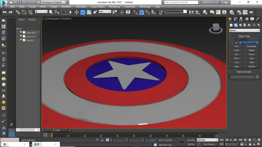The width and height of the screenshot is (262, 147).
Task: Open the Splines shape type dropdown
Action: tap(244, 30)
